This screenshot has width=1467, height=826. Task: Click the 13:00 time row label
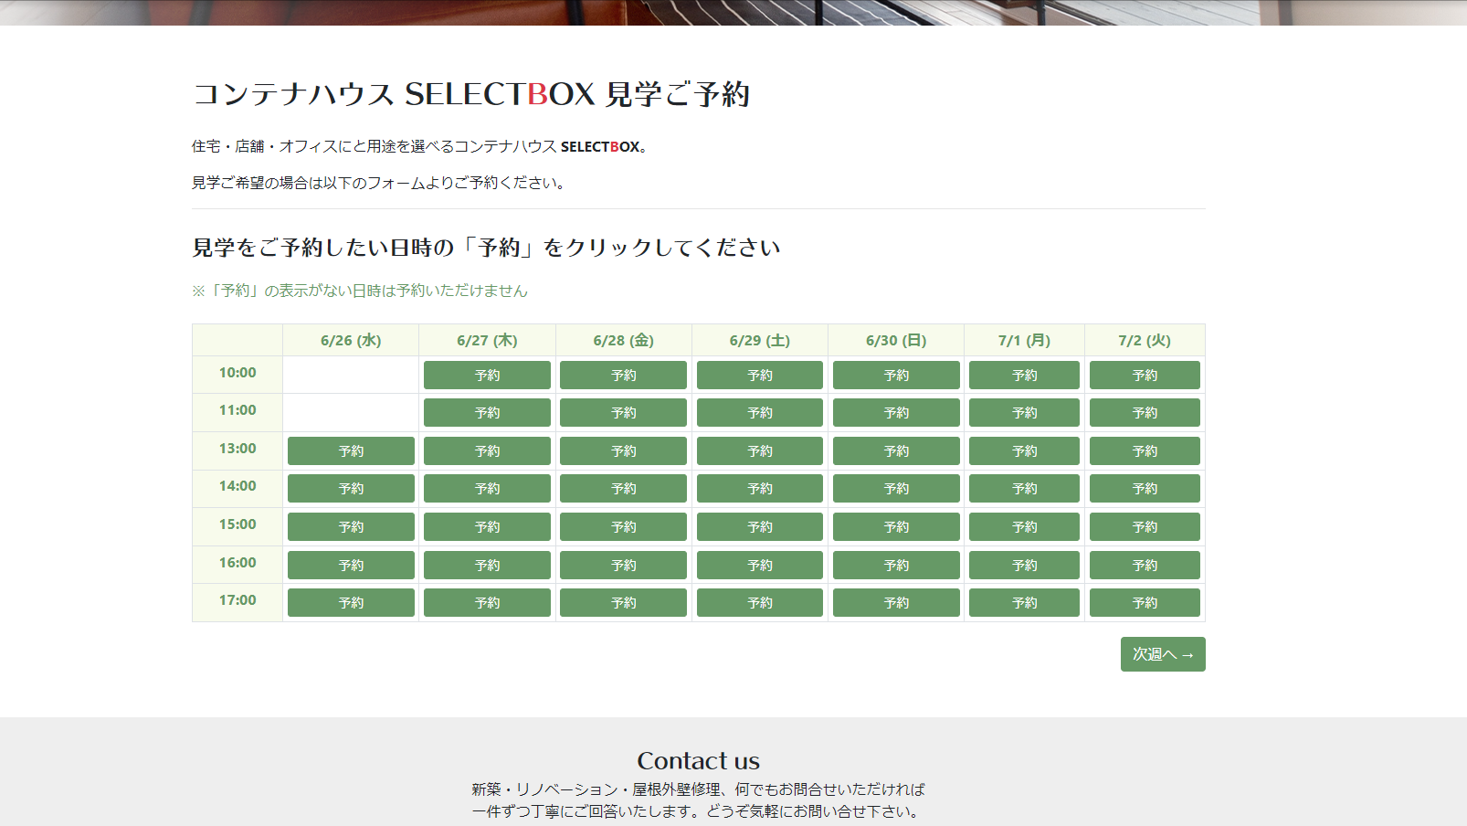[237, 449]
